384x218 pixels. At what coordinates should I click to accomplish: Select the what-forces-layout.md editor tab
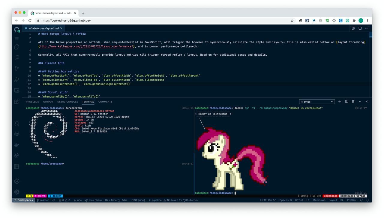click(43, 28)
